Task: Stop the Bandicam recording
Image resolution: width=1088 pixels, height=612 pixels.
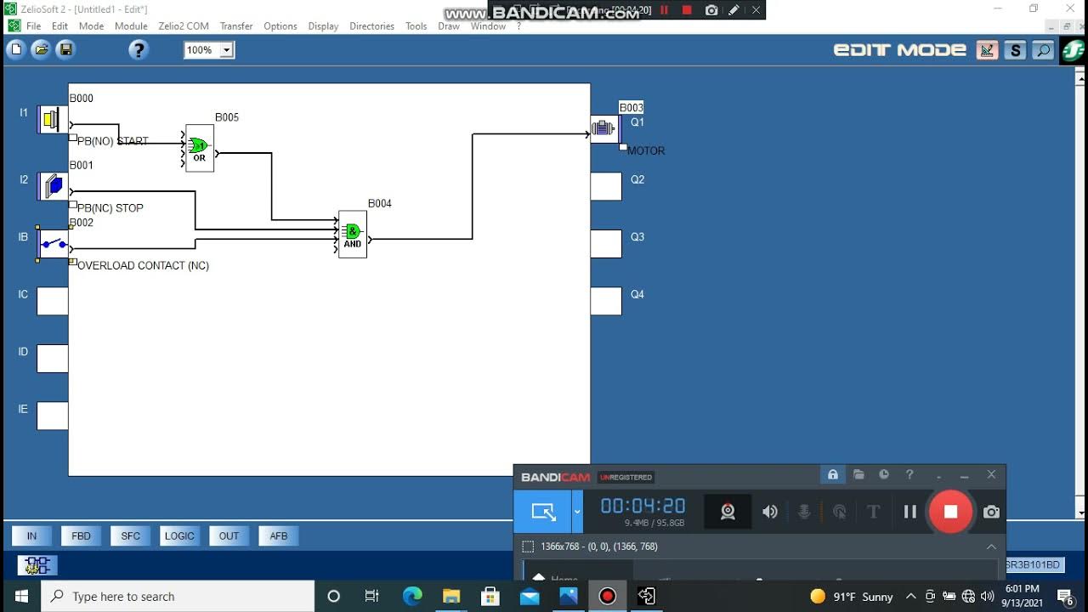Action: 950,512
